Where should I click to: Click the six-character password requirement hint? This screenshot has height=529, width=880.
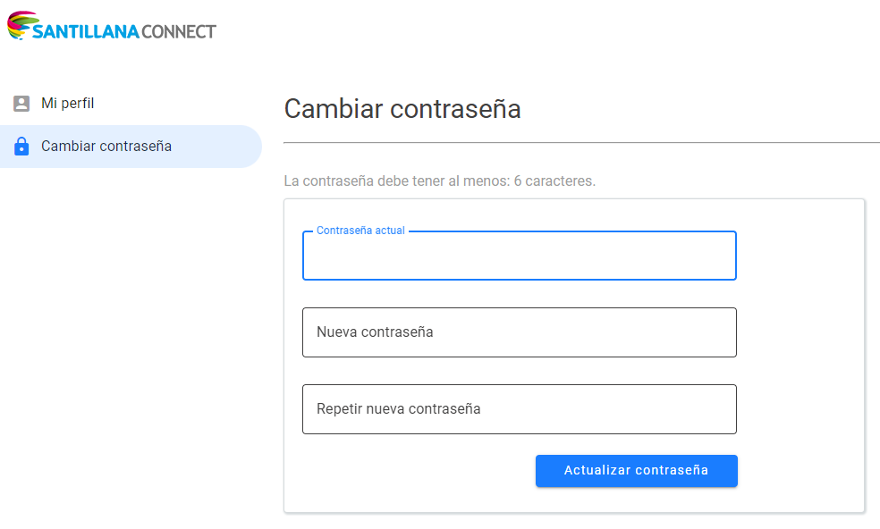(x=439, y=181)
